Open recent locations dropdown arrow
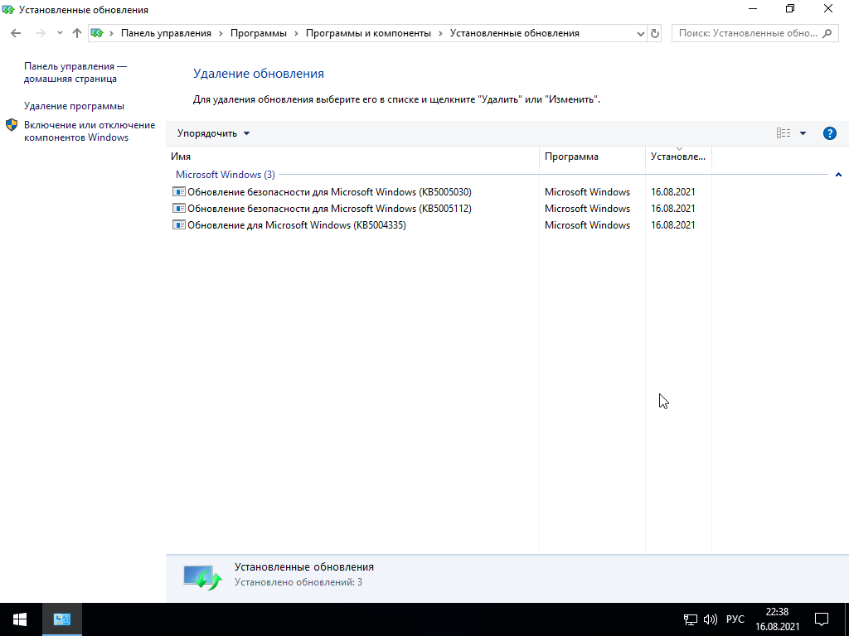This screenshot has width=849, height=636. point(60,33)
